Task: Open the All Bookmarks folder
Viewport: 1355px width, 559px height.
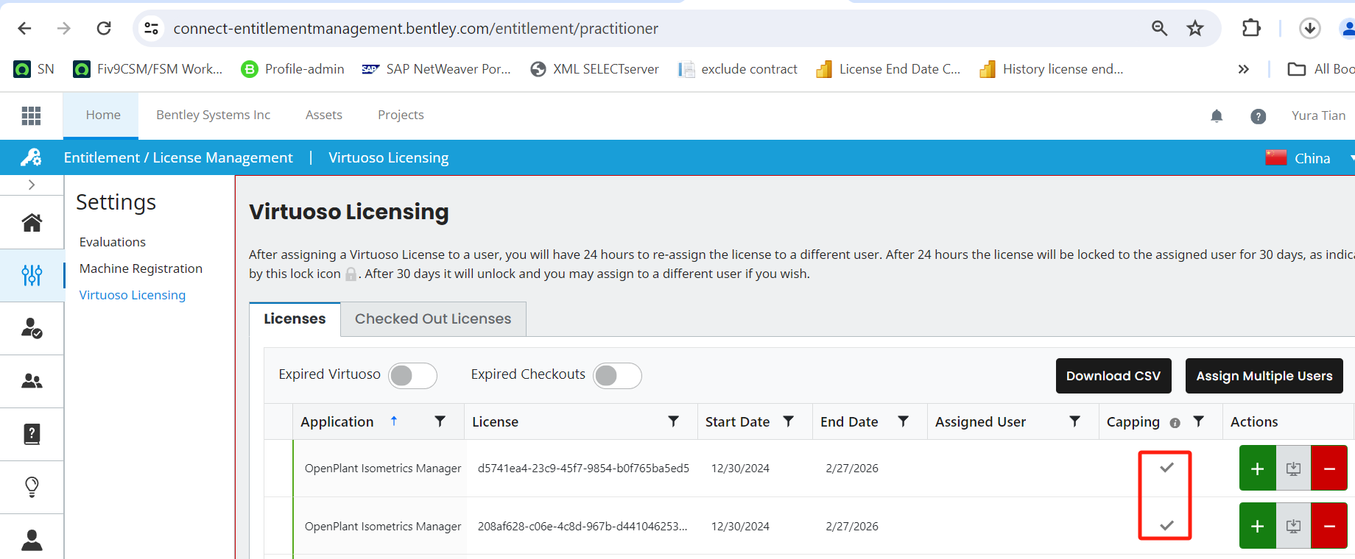Action: [1321, 69]
